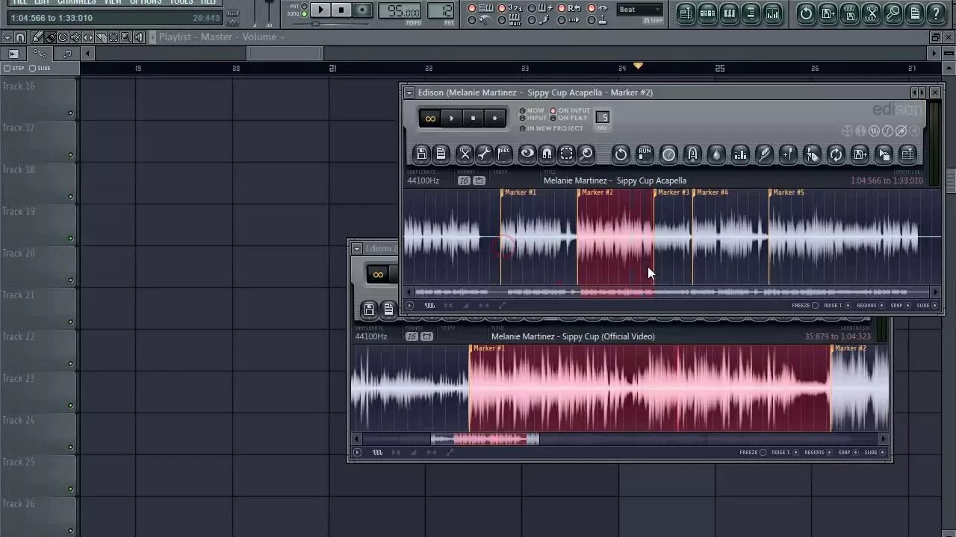Open the Playlist window from main toolbar

tap(686, 13)
